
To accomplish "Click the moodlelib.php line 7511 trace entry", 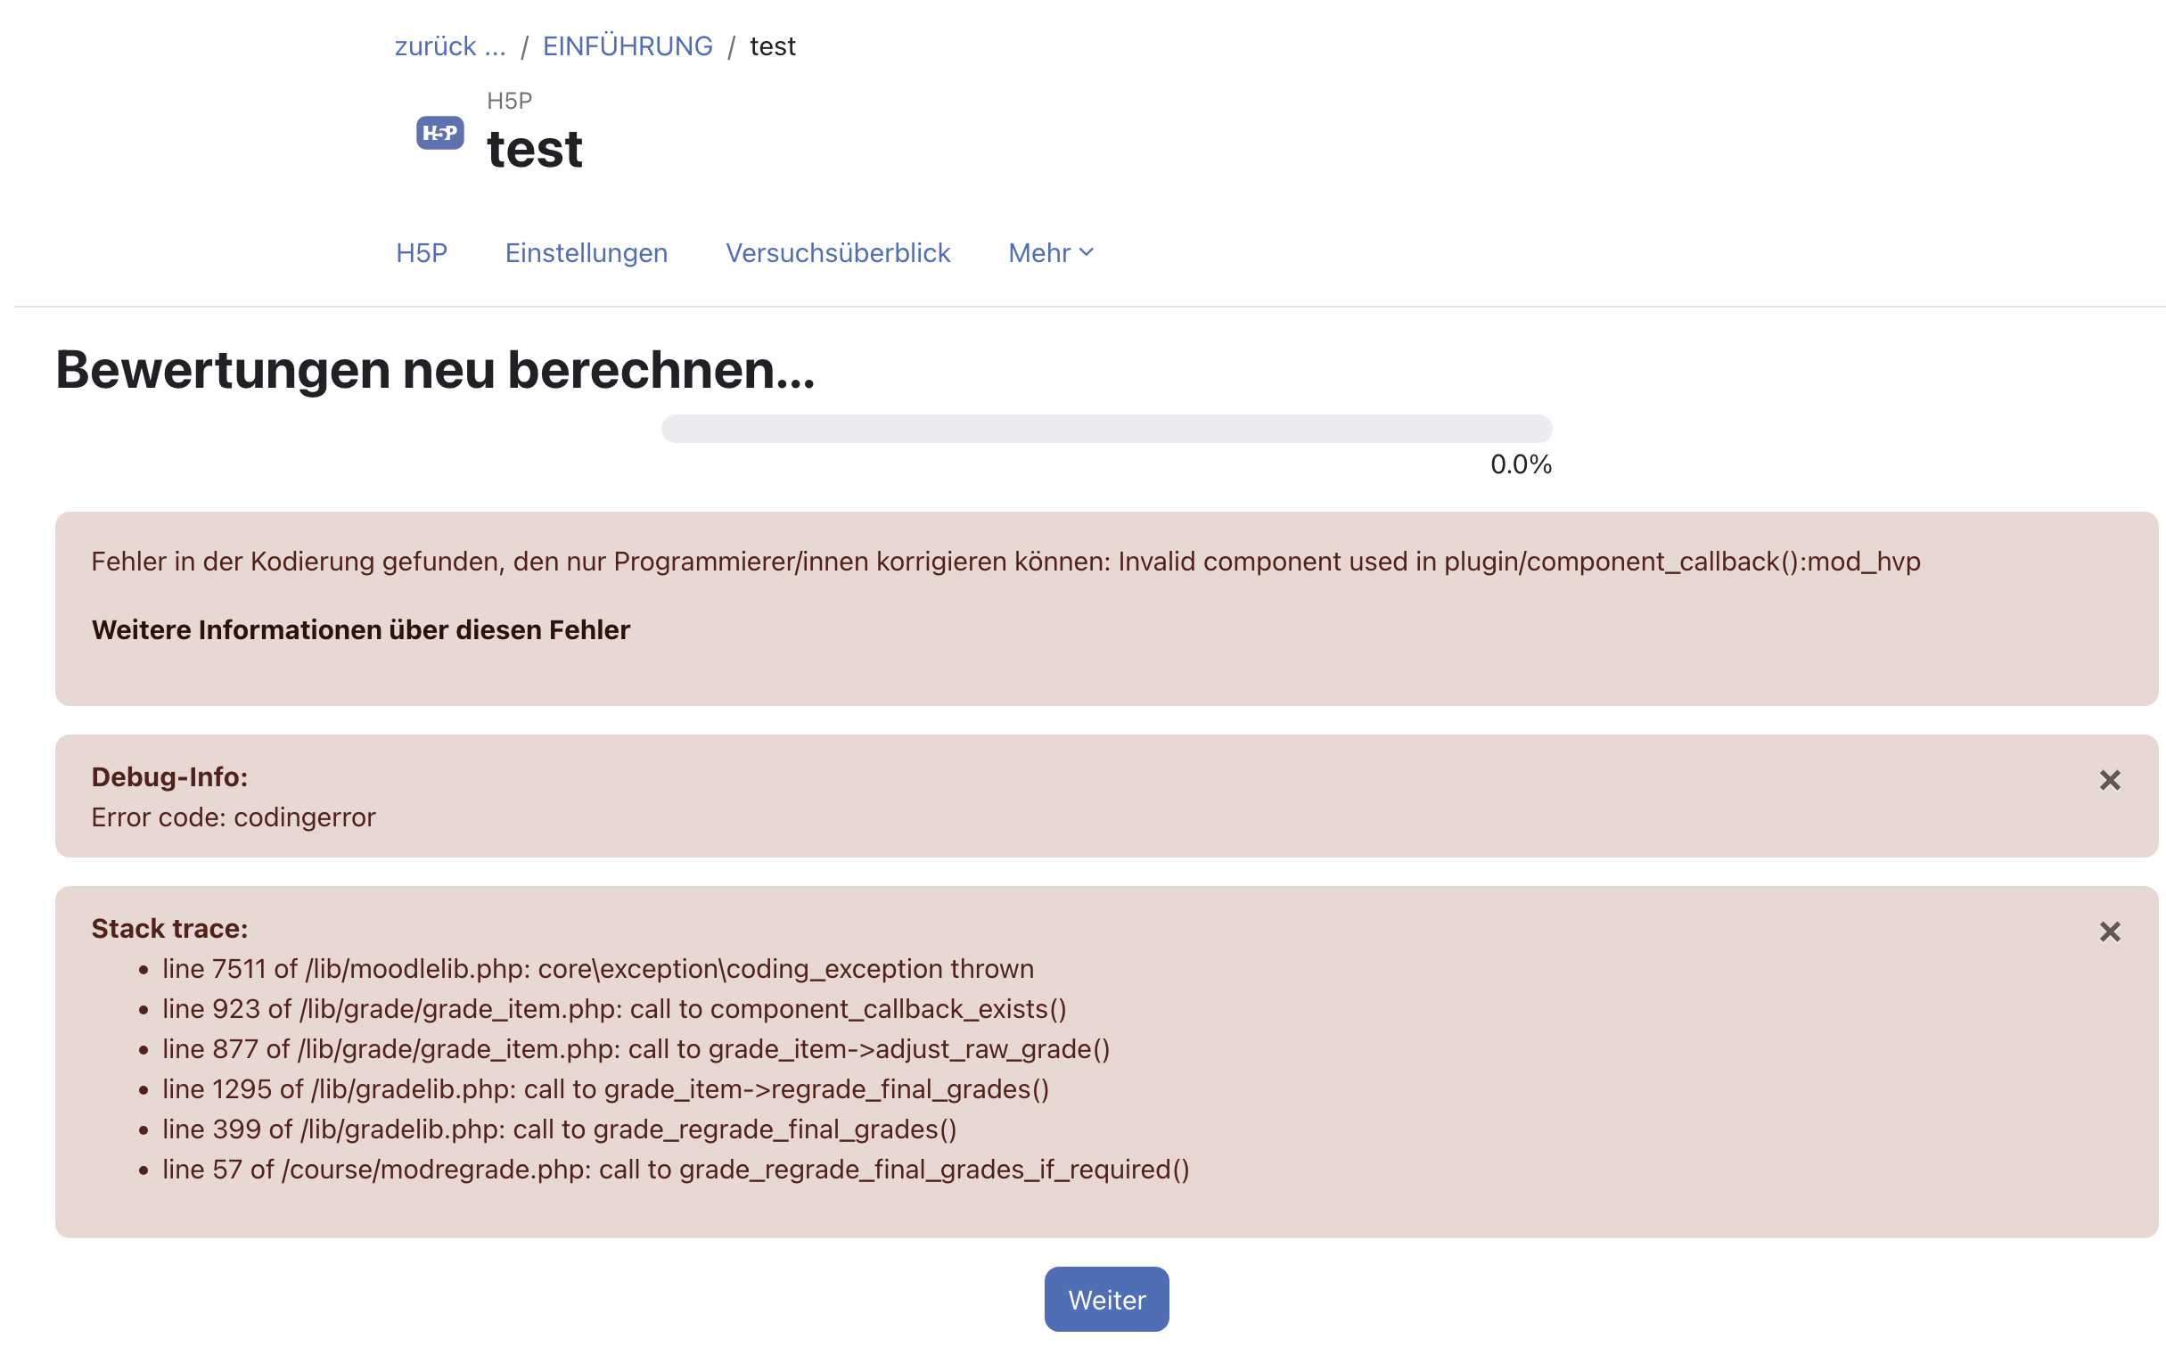I will coord(597,968).
